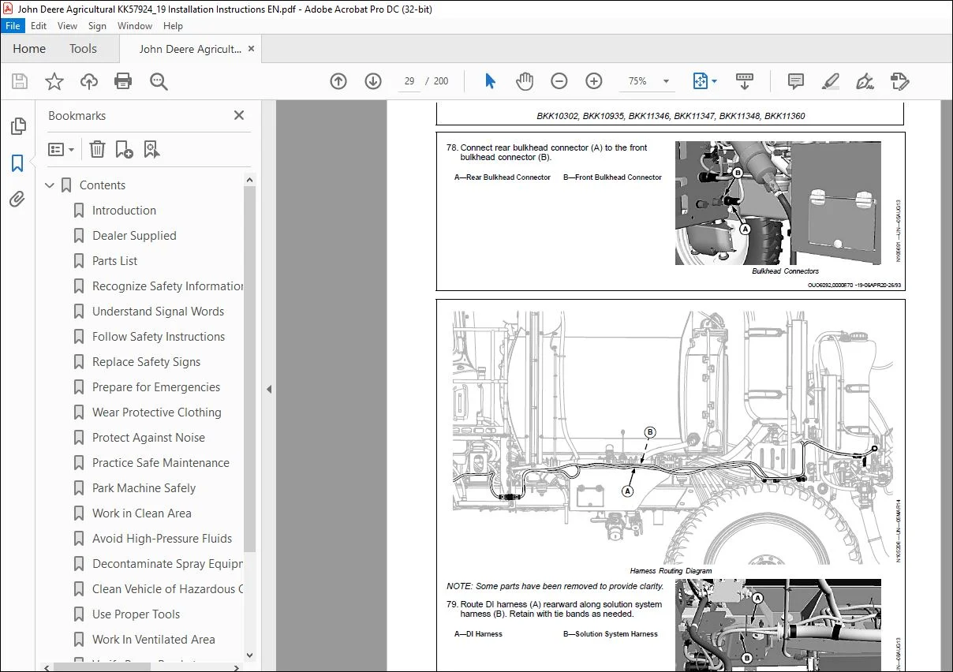Toggle Bookmarks panel sidebar icon
This screenshot has width=953, height=672.
point(17,163)
